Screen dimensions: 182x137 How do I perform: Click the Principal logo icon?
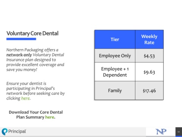pyautogui.click(x=5, y=132)
